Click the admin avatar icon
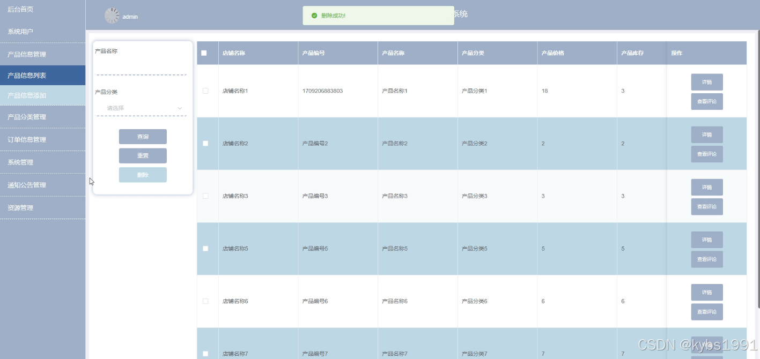Screen dimensions: 760x359 click(112, 16)
